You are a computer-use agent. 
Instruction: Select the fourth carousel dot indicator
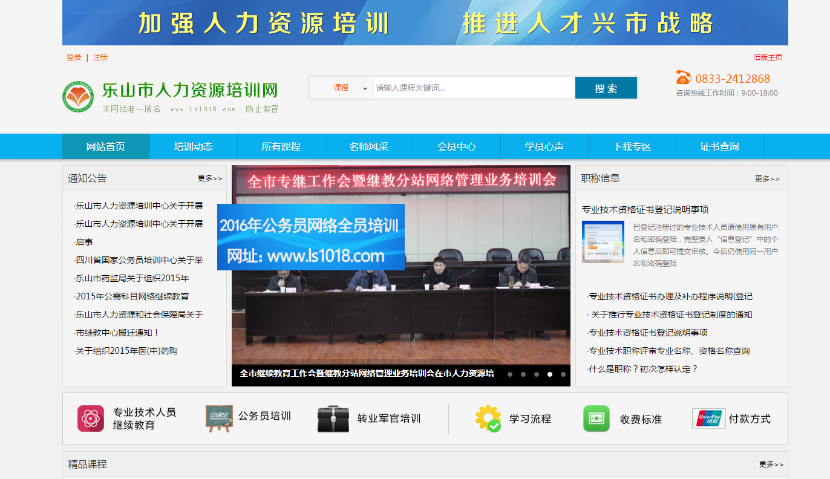coord(550,374)
